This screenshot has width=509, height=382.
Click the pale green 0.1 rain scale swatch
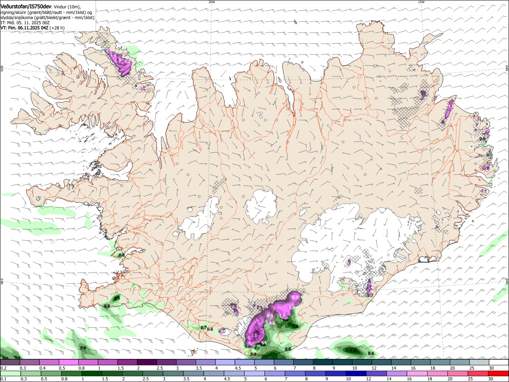[11, 374]
